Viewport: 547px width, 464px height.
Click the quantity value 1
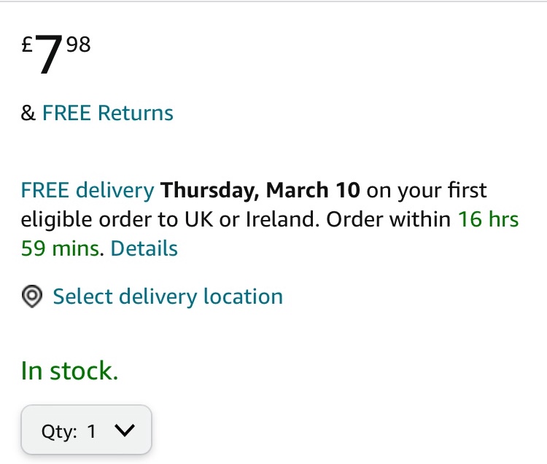(92, 431)
